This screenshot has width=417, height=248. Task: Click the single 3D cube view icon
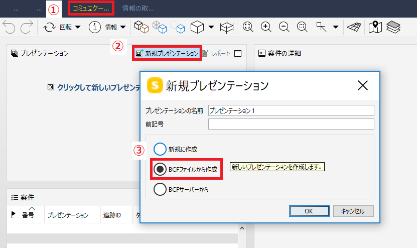[197, 27]
